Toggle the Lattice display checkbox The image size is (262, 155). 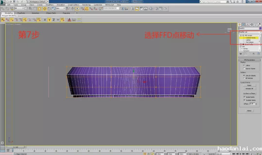click(244, 65)
